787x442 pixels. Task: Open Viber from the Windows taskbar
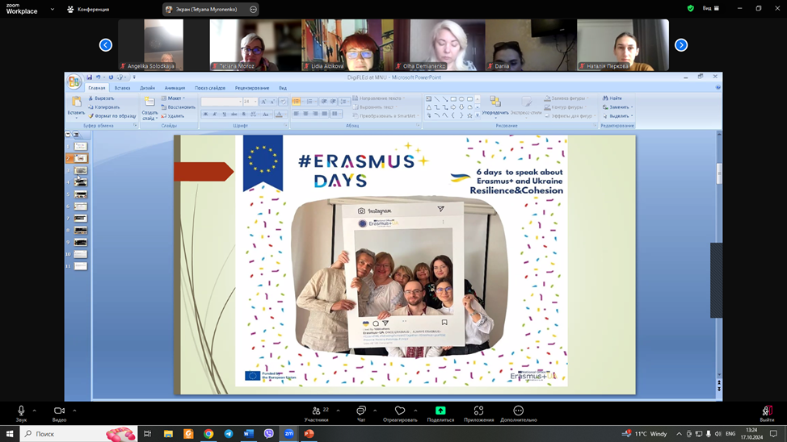(x=268, y=434)
